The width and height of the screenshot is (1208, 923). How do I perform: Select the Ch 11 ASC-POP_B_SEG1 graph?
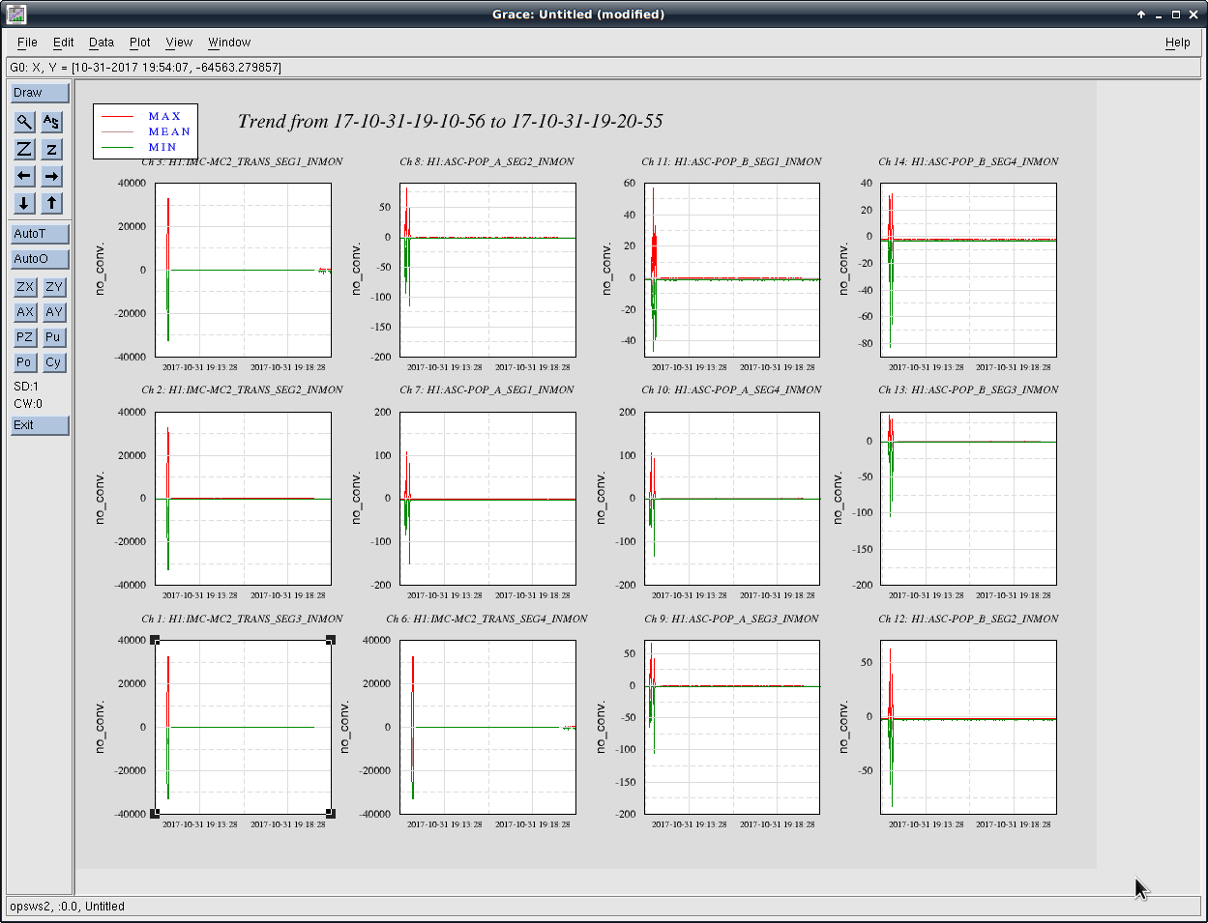[732, 270]
